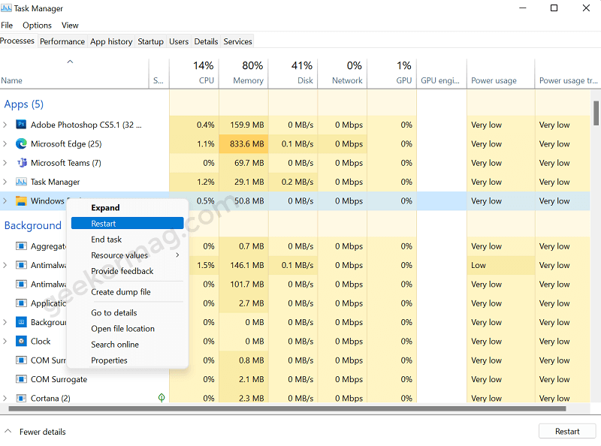The width and height of the screenshot is (601, 446).
Task: Expand the Windows Explorer process row
Action: (x=5, y=200)
